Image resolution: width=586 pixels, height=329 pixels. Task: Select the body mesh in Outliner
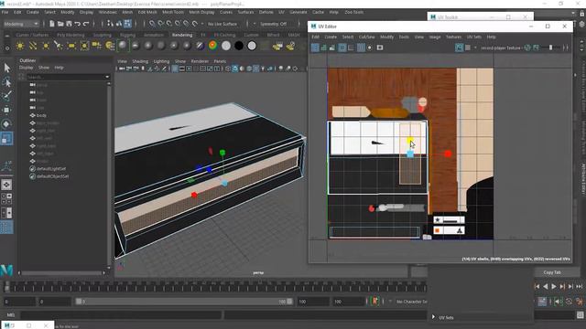pos(41,115)
